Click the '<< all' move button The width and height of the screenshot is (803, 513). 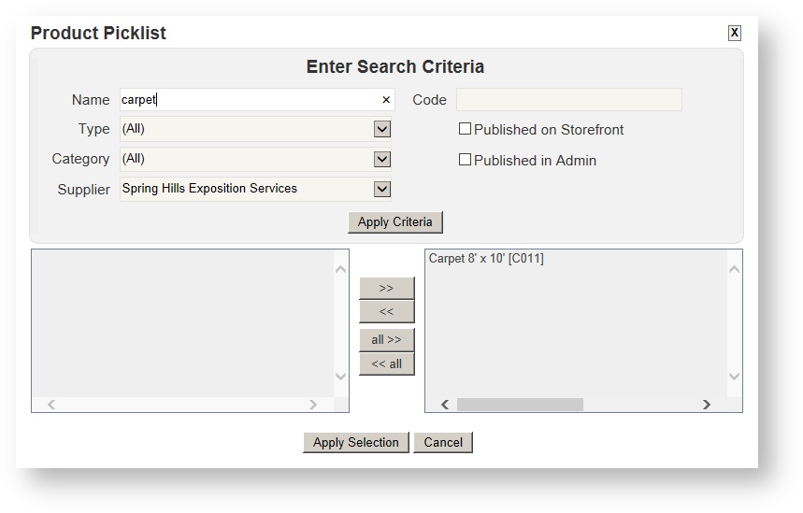click(x=386, y=363)
